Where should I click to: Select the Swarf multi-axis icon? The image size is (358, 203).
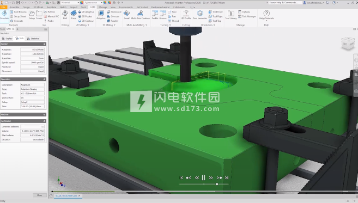pyautogui.click(x=127, y=15)
